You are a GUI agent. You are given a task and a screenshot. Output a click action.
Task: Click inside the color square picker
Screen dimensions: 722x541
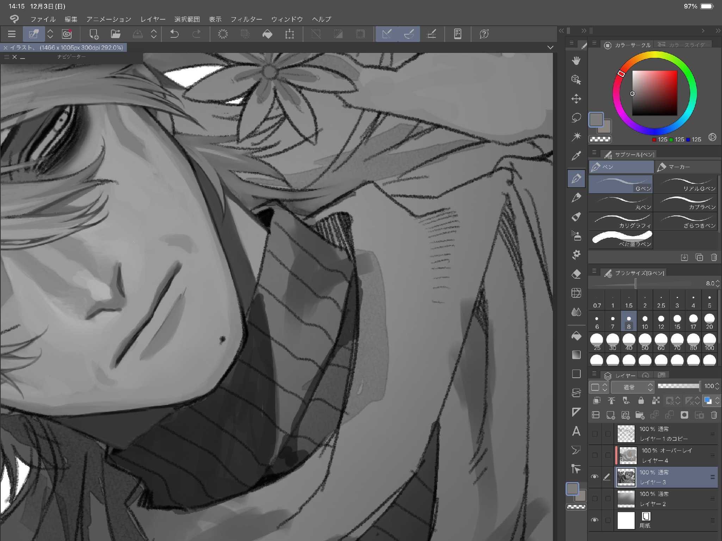click(x=654, y=93)
